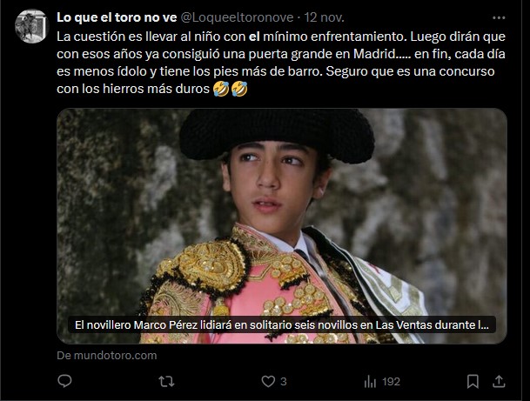This screenshot has width=530, height=401.
Task: Click the laughing emojis in the tweet
Action: (x=231, y=89)
